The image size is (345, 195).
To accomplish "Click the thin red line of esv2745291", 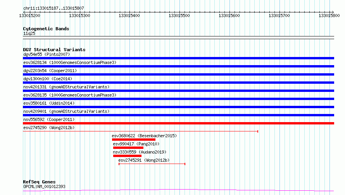I will point(152,164).
